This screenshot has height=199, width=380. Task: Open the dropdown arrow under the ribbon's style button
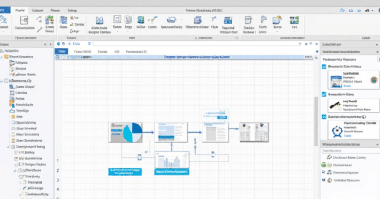128,30
